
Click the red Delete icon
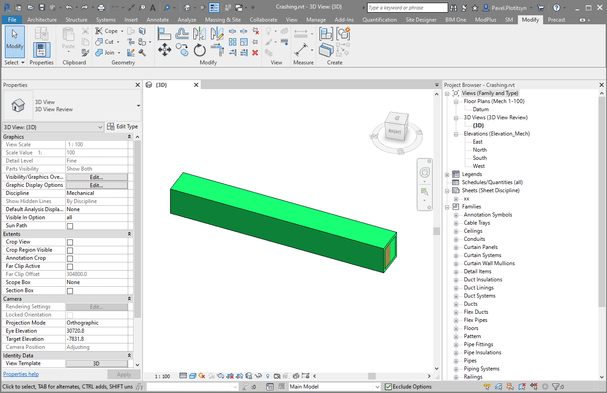(x=255, y=53)
